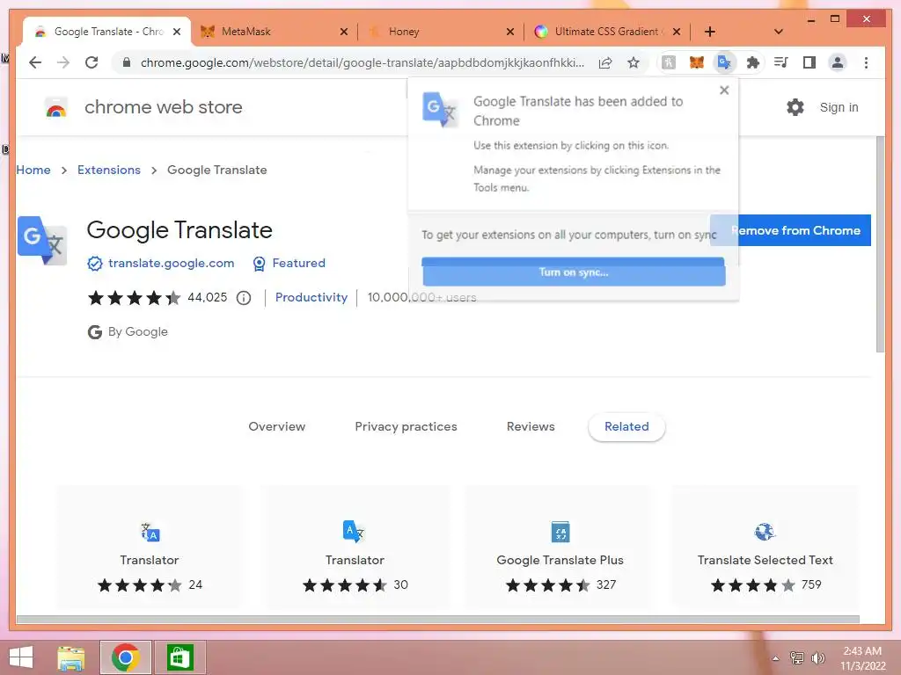Screen dimensions: 901x675
Task: Open the network tray icon
Action: (x=797, y=657)
